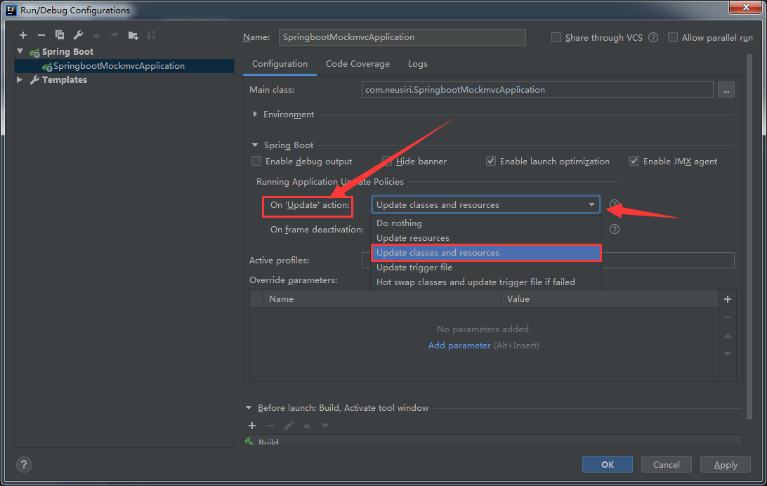Open edit templates wrench icon
The height and width of the screenshot is (486, 767).
click(78, 35)
